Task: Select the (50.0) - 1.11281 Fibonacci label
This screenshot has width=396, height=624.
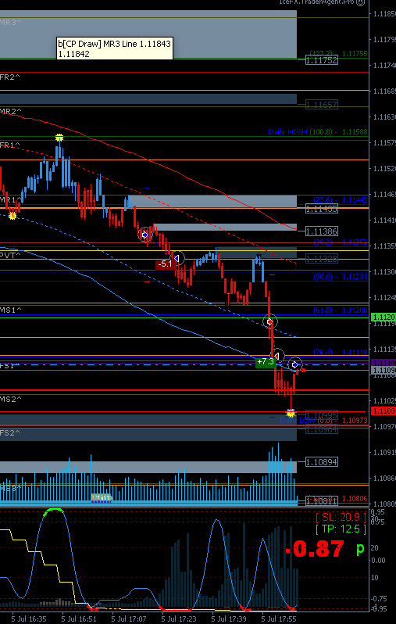Action: click(341, 277)
